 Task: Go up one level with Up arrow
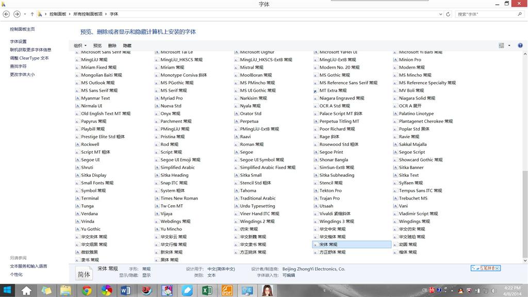(32, 14)
